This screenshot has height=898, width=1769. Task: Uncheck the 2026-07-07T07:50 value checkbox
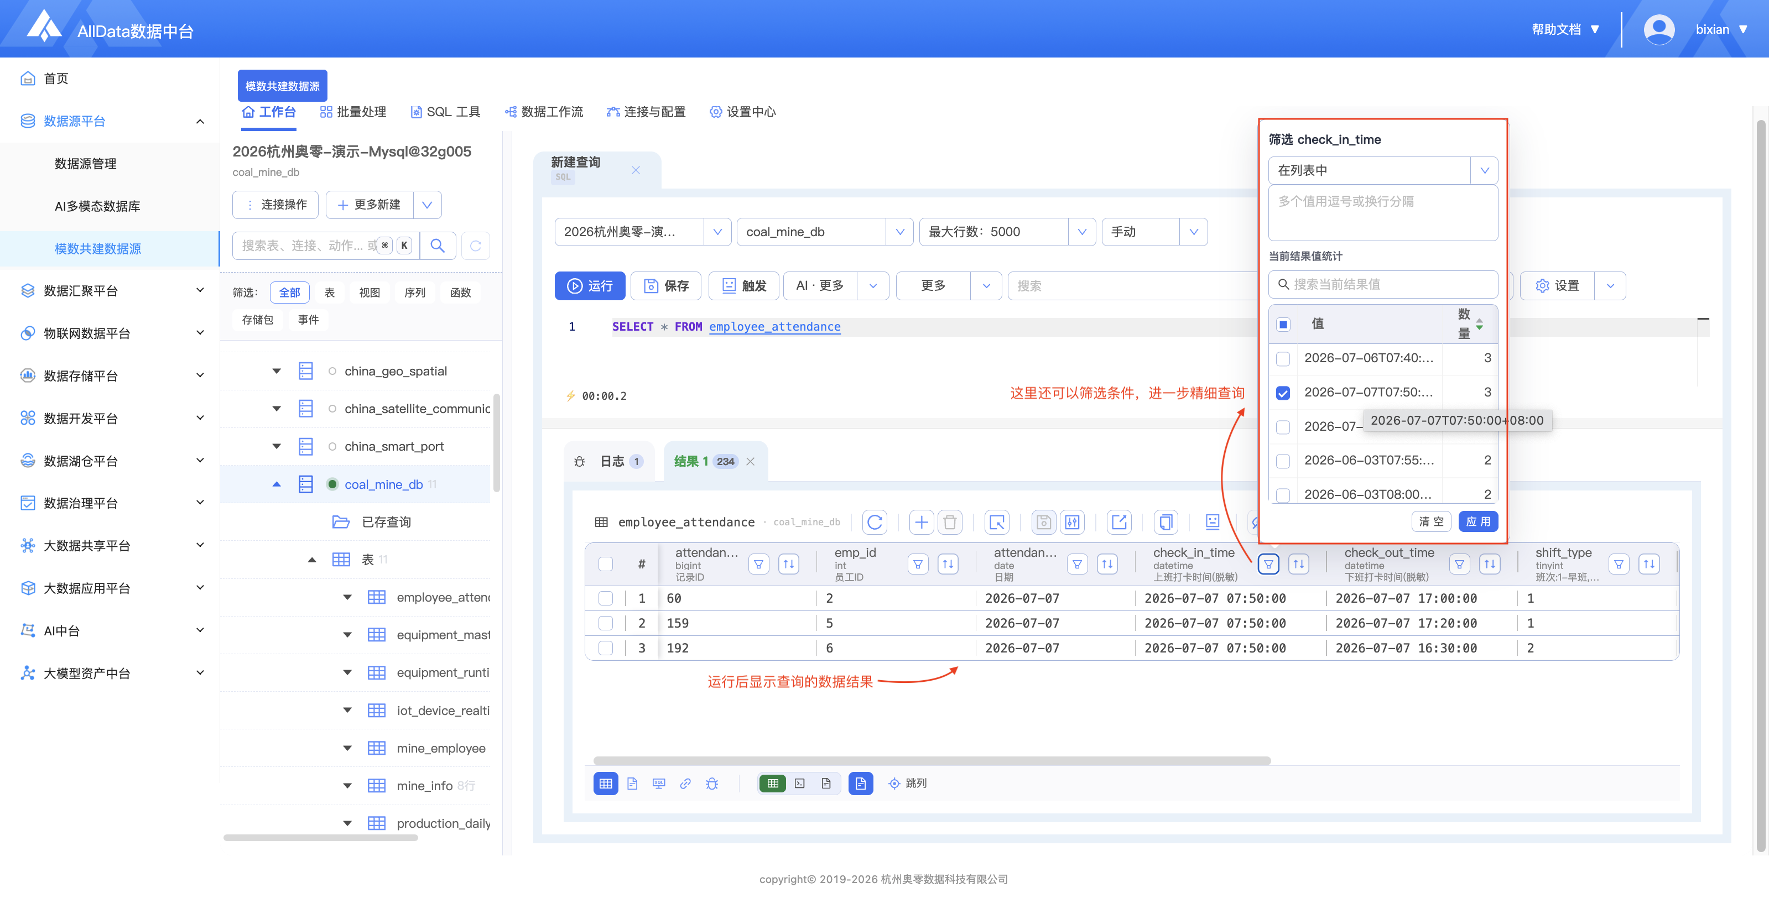[x=1282, y=393]
